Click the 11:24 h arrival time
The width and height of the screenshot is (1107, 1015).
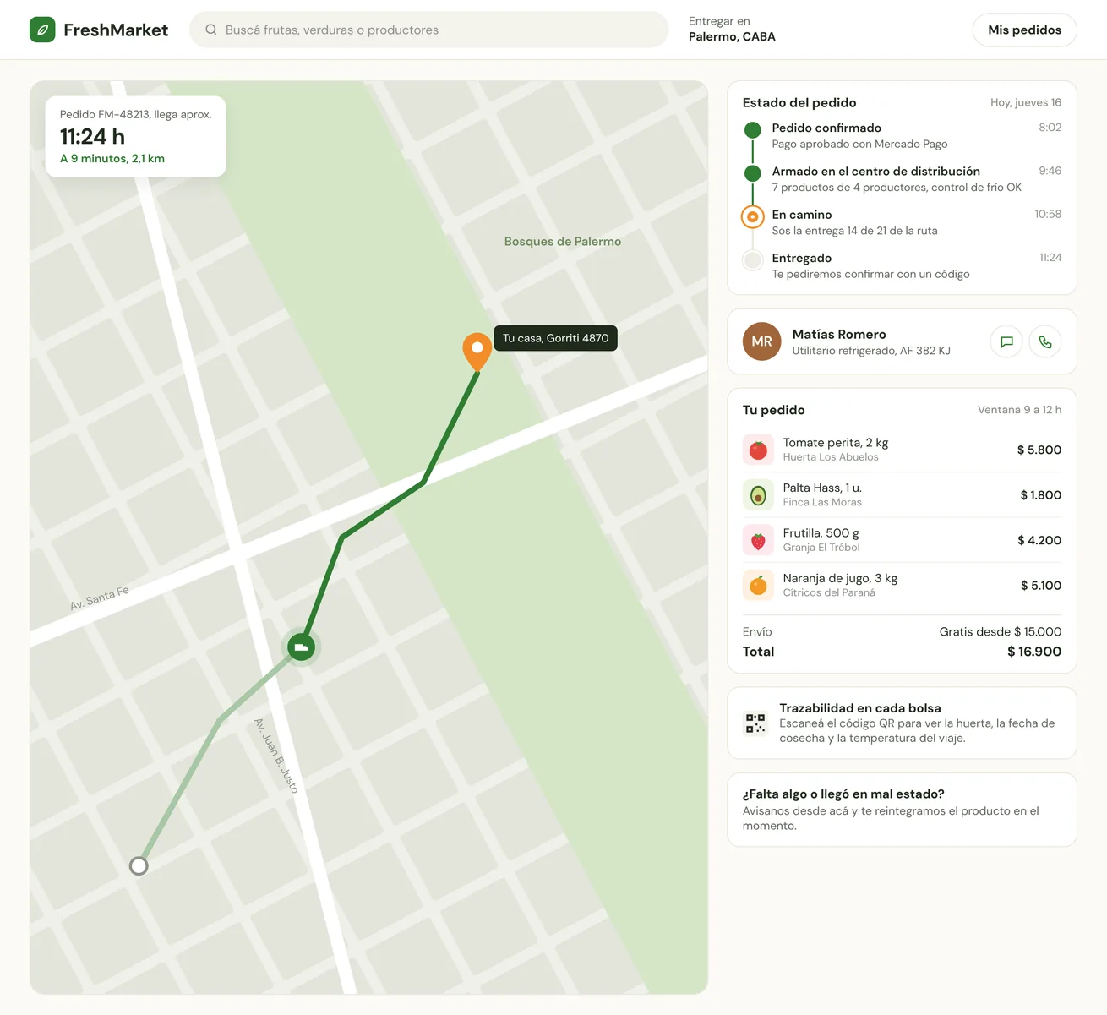pos(92,136)
